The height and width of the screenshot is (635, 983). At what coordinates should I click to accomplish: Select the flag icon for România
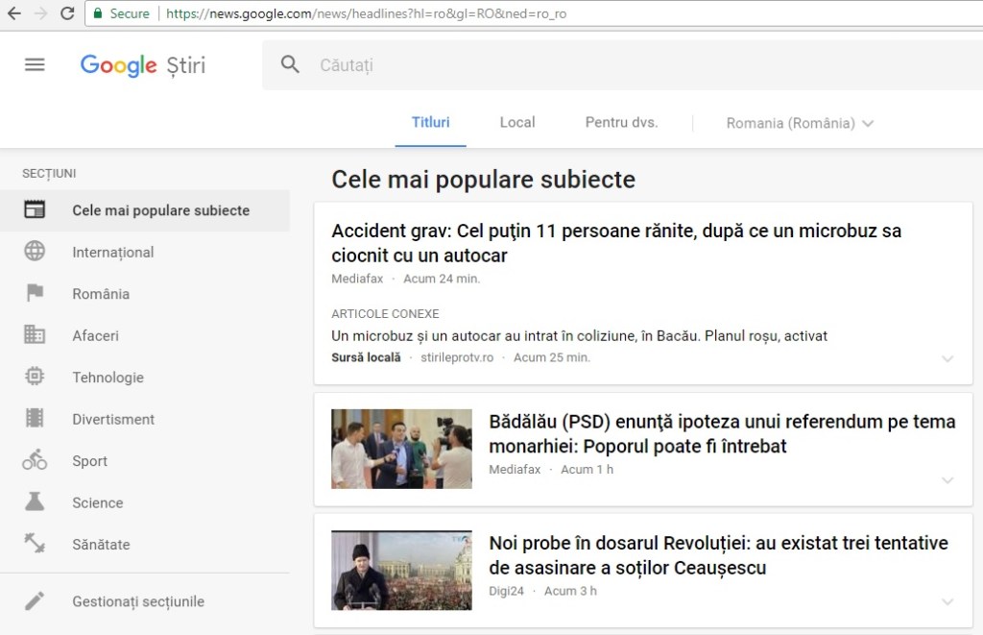35,293
